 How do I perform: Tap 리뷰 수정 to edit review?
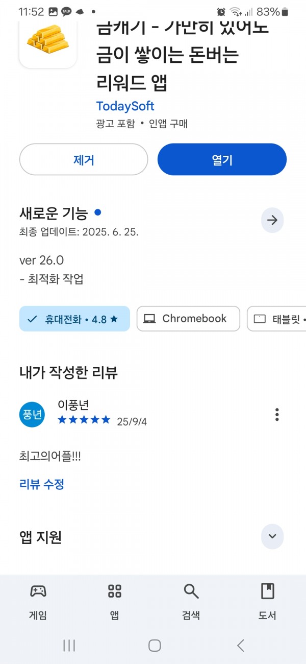pos(42,484)
